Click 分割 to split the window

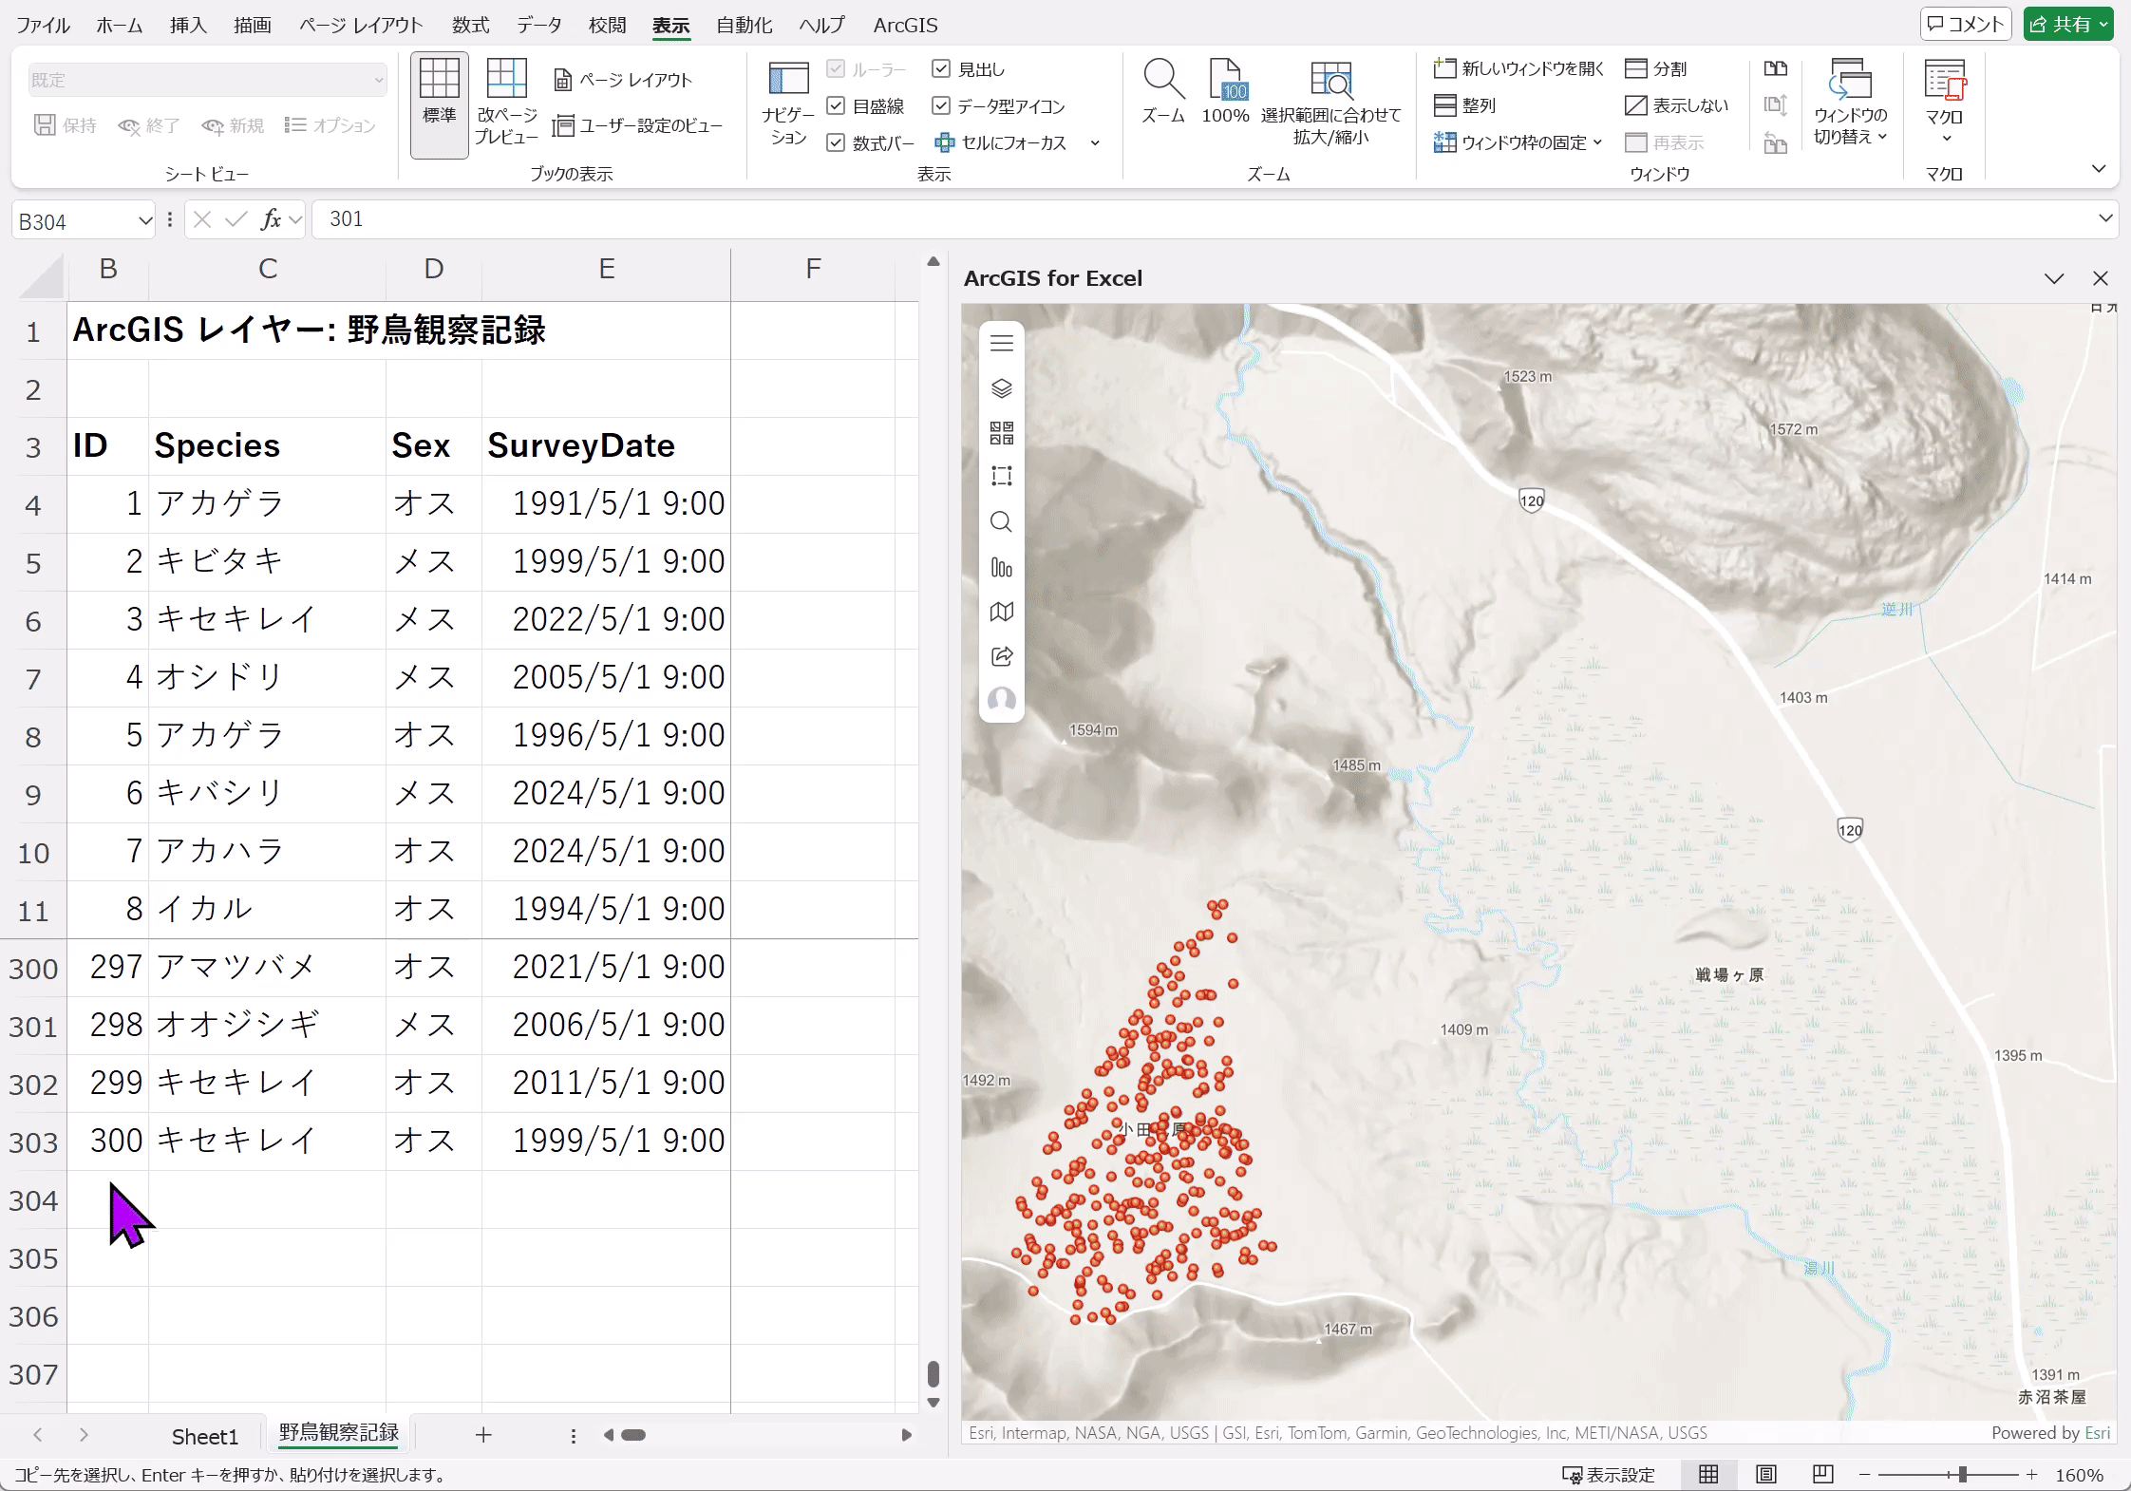pos(1656,68)
